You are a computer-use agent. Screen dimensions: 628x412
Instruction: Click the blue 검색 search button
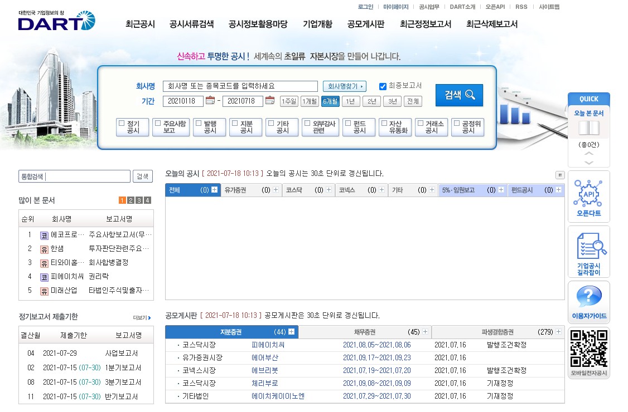point(459,95)
